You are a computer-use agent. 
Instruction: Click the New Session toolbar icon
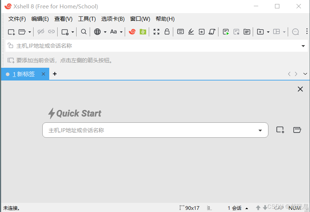[11, 32]
